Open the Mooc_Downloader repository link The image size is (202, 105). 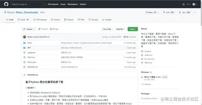click(27, 12)
